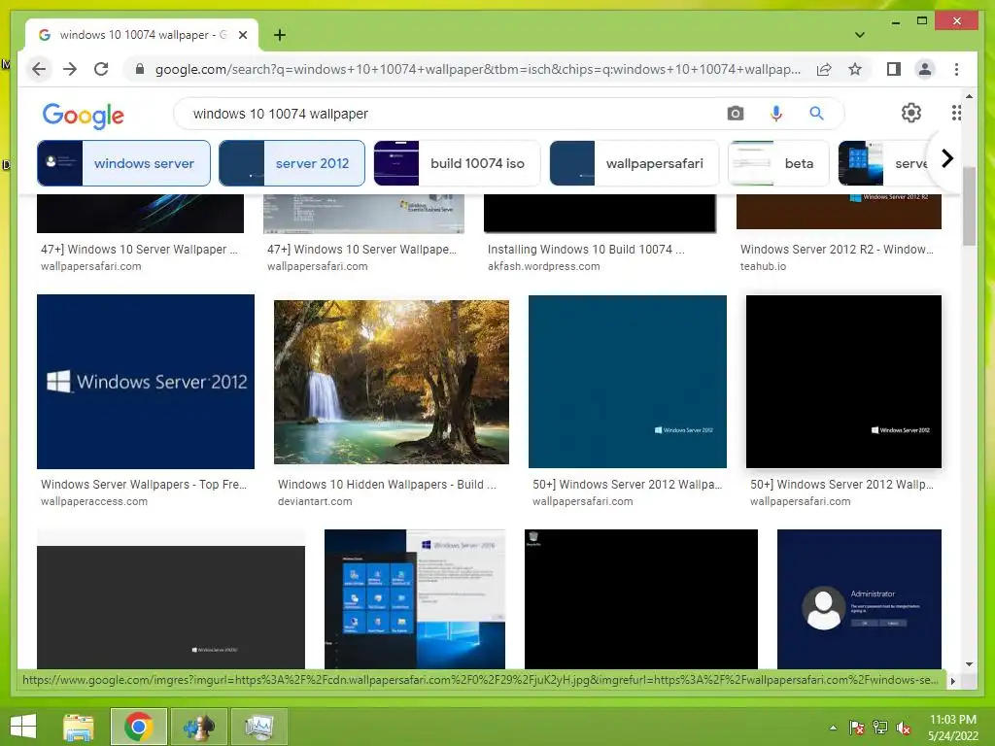Go forward to the next page
The width and height of the screenshot is (995, 746).
70,69
